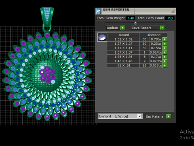Screen dimensions: 194x146
Task: Click the green arrow beside Save Report
Action: tap(162, 28)
